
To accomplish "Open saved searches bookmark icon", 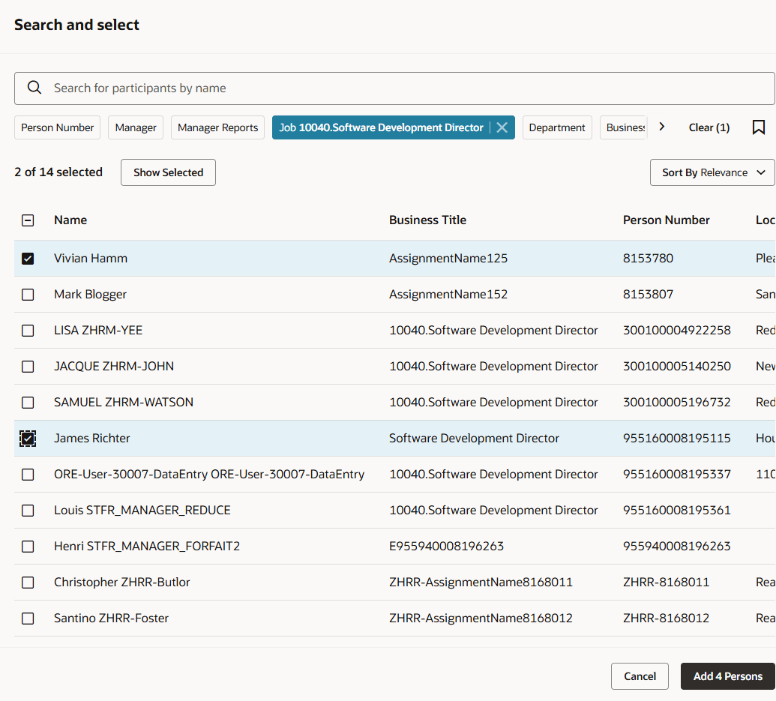I will point(758,127).
